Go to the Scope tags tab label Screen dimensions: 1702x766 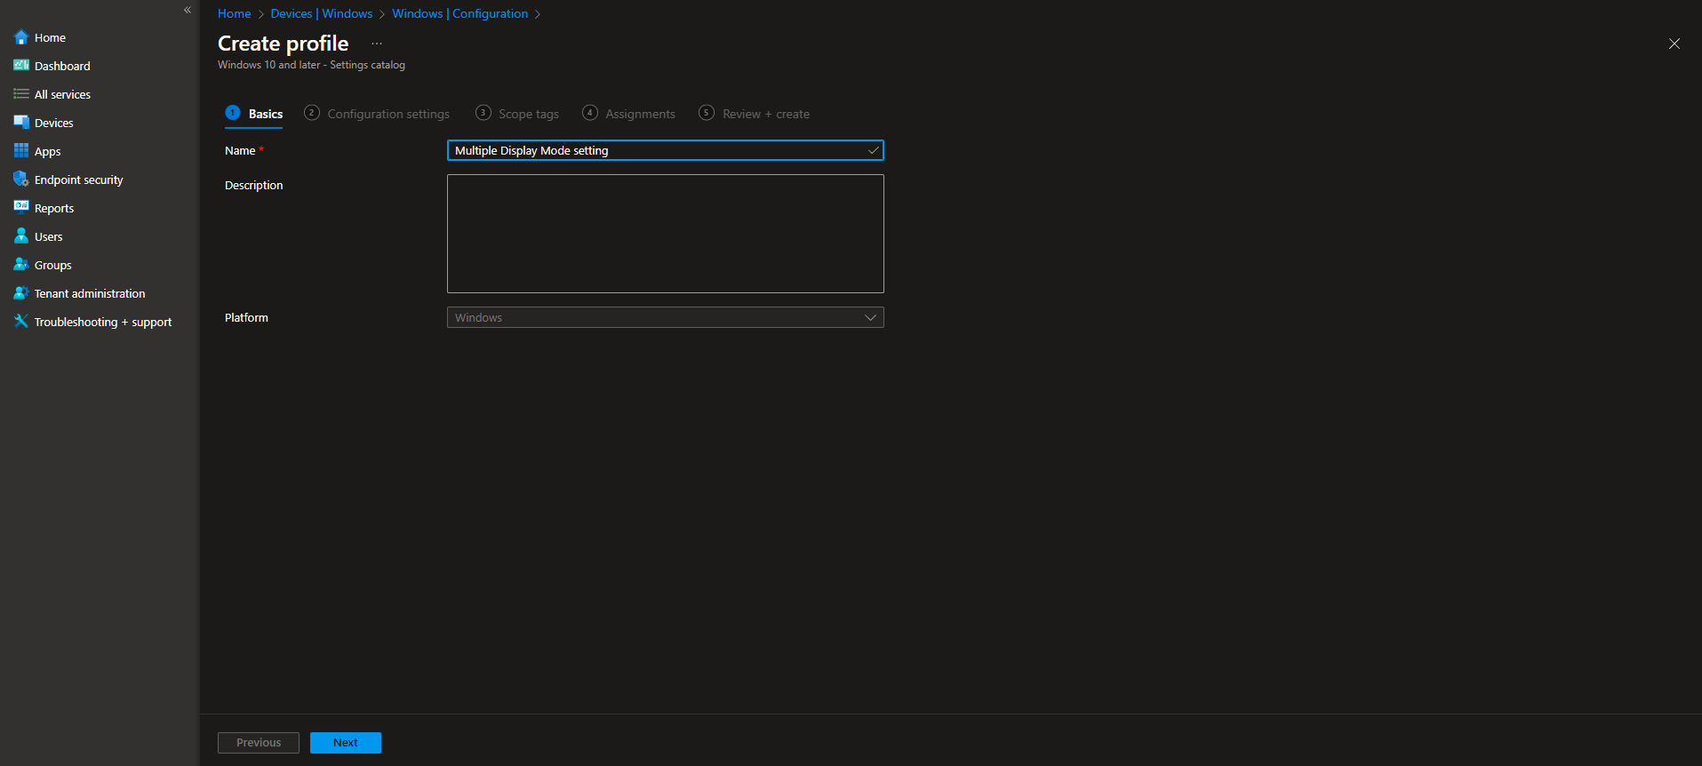(x=529, y=114)
